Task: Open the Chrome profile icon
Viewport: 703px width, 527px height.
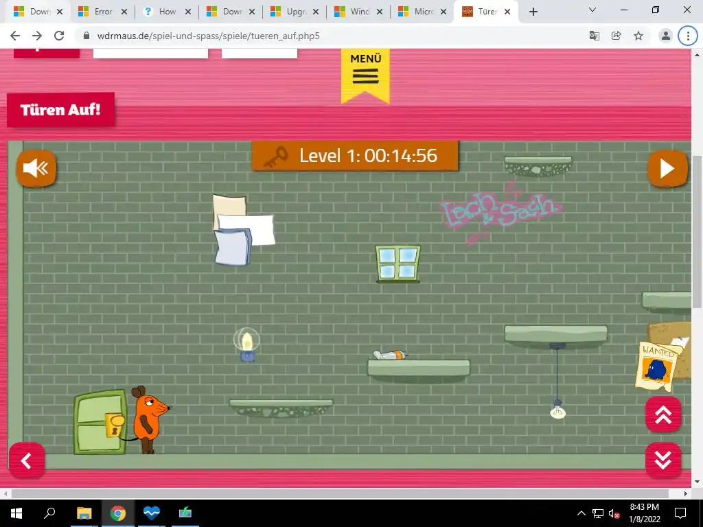Action: pyautogui.click(x=666, y=36)
